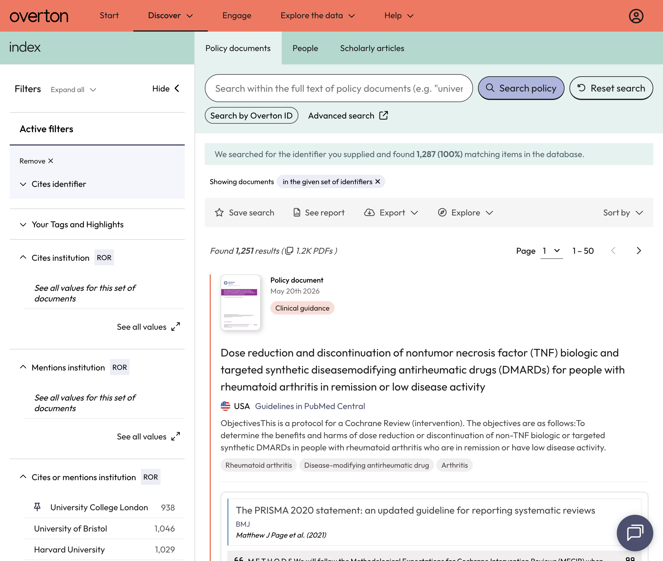The height and width of the screenshot is (561, 663).
Task: Go to next results page arrow
Action: coord(639,251)
